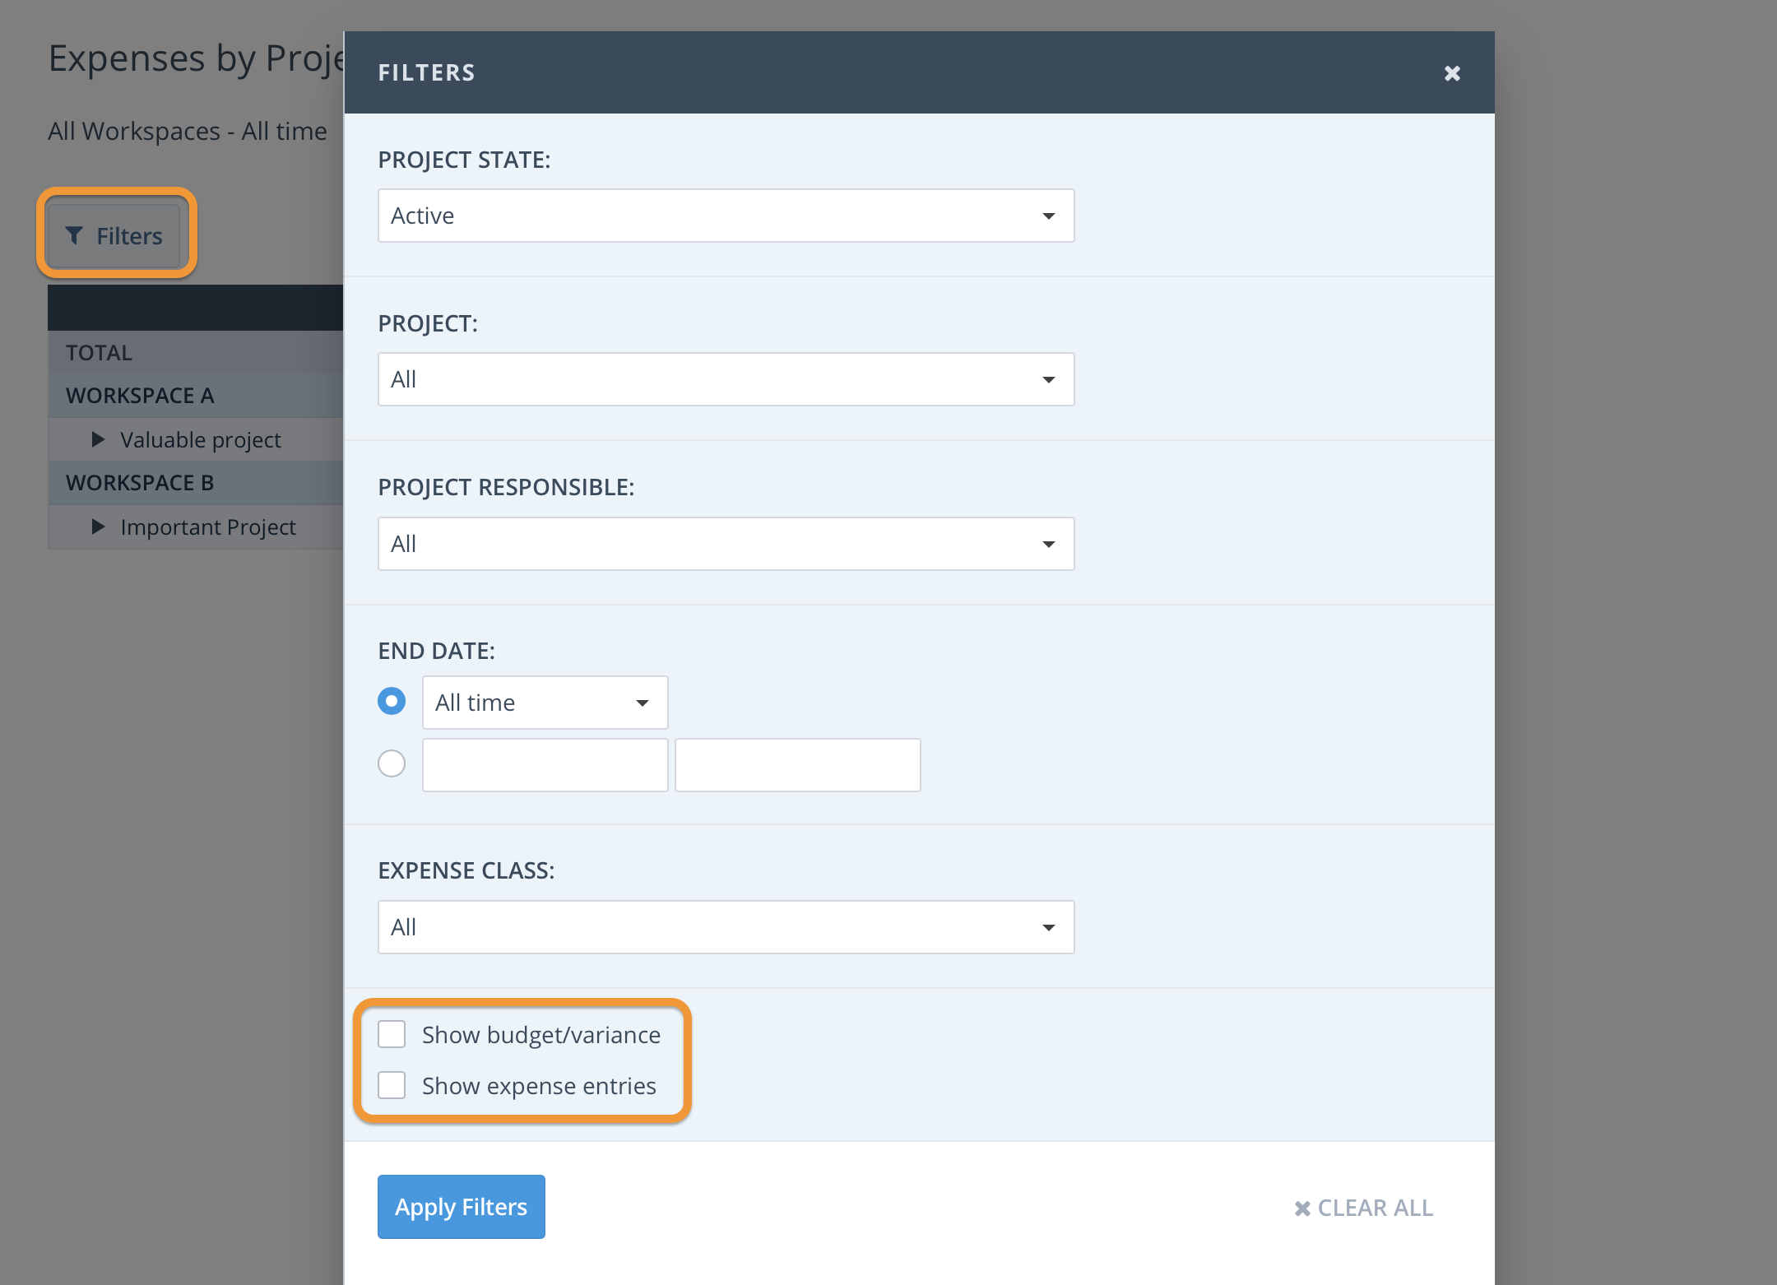Image resolution: width=1777 pixels, height=1285 pixels.
Task: Close the Filters dialog with the X icon
Action: [x=1451, y=73]
